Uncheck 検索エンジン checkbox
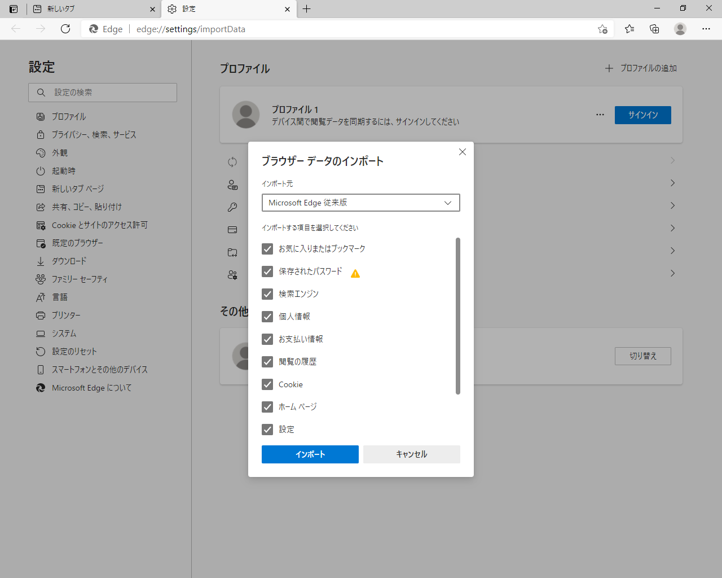Viewport: 722px width, 578px height. click(267, 294)
